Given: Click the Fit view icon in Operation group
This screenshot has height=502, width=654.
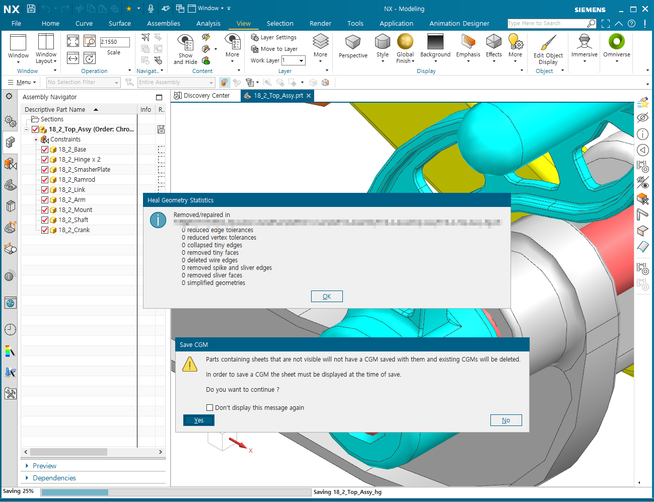Looking at the screenshot, I should pos(73,41).
